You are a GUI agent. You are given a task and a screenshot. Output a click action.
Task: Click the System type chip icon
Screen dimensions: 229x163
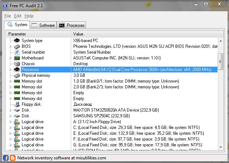[17, 41]
